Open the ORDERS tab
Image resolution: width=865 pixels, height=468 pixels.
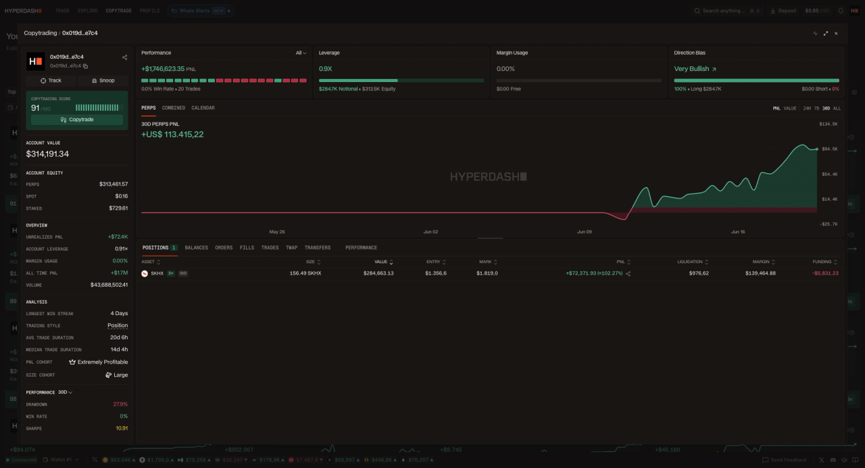pos(224,248)
